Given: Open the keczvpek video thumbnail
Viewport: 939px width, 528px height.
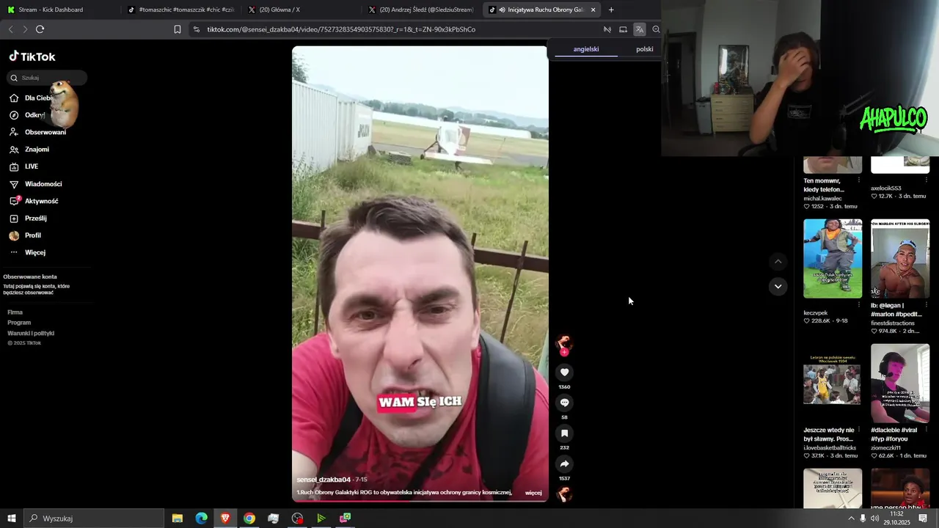Looking at the screenshot, I should pyautogui.click(x=833, y=258).
